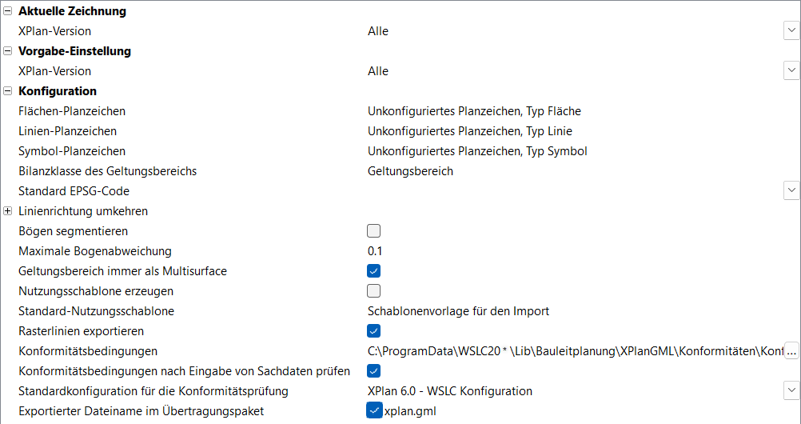Screen dimensions: 801x424
Task: Enable Nutzungsschablone erzeugen checkbox
Action: [374, 291]
